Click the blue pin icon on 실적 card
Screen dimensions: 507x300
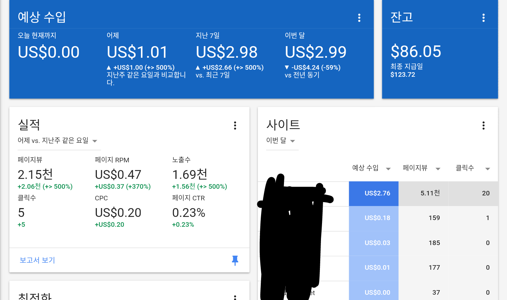point(235,260)
